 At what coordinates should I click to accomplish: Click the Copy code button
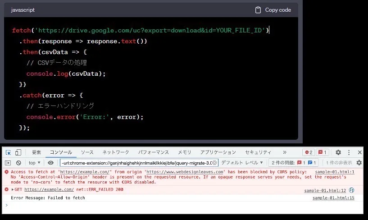tap(273, 10)
